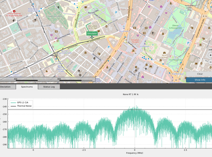The width and height of the screenshot is (212, 157).
Task: Click the church cross icon at Hoppenlaufriedhof
Action: pos(58,7)
